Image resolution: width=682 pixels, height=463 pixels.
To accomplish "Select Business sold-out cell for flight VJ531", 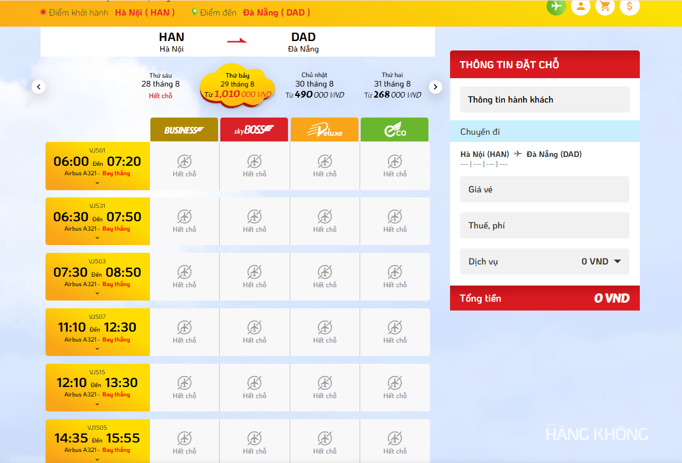I will 185,221.
